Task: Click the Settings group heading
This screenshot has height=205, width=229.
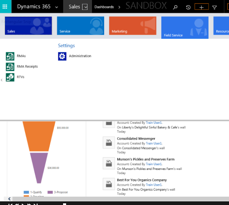Action: pos(66,45)
